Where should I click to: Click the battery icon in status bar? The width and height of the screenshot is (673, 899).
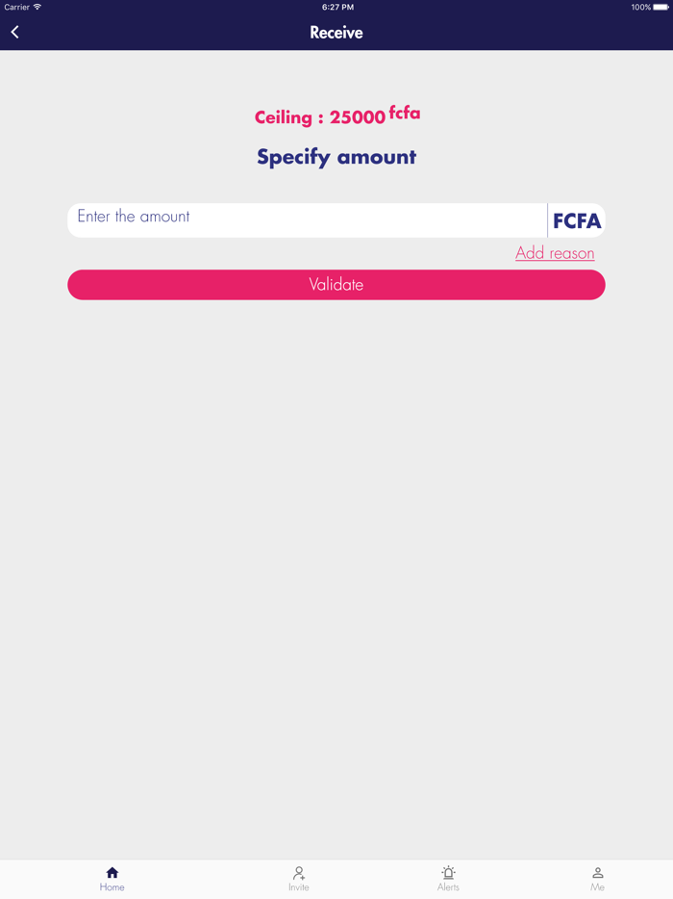tap(661, 7)
